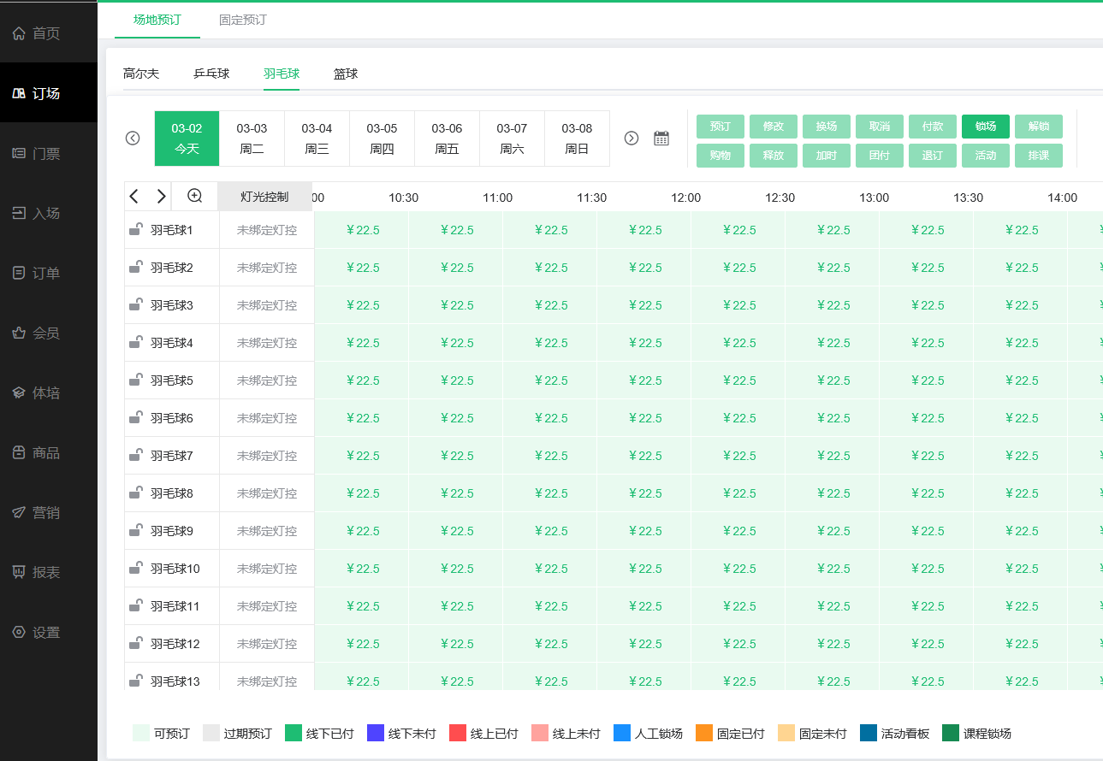
Task: Select the 篮球 sport tab
Action: [346, 74]
